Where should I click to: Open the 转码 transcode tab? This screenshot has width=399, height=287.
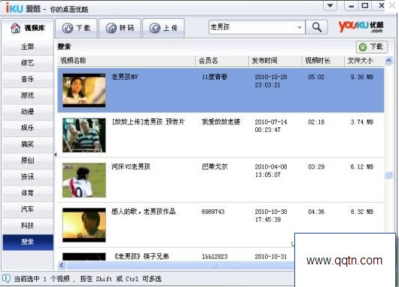coord(120,28)
